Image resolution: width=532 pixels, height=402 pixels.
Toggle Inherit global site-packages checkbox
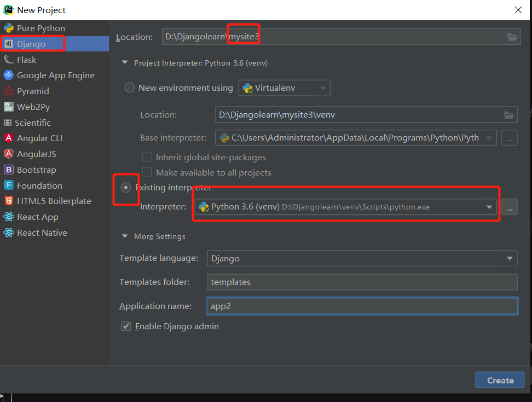click(x=147, y=158)
